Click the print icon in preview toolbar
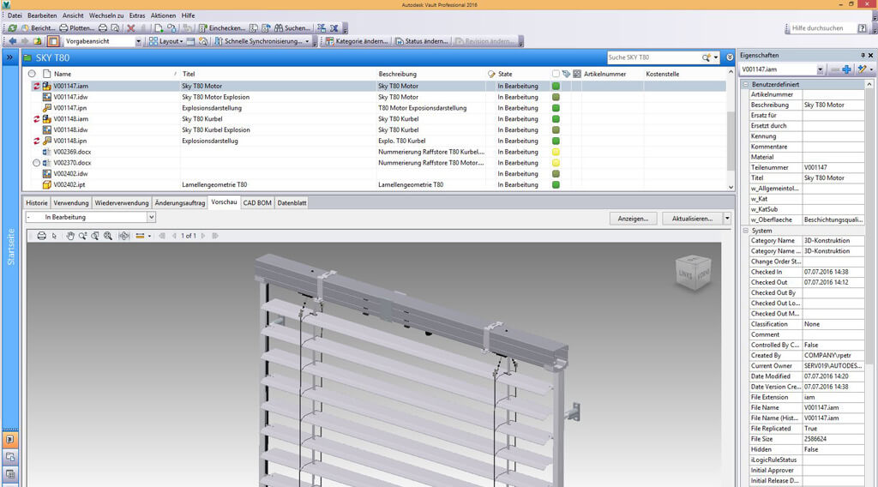 [x=41, y=236]
